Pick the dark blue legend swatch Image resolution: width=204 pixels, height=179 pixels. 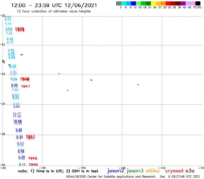click(x=133, y=3)
